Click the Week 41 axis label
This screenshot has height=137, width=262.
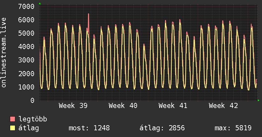173,106
